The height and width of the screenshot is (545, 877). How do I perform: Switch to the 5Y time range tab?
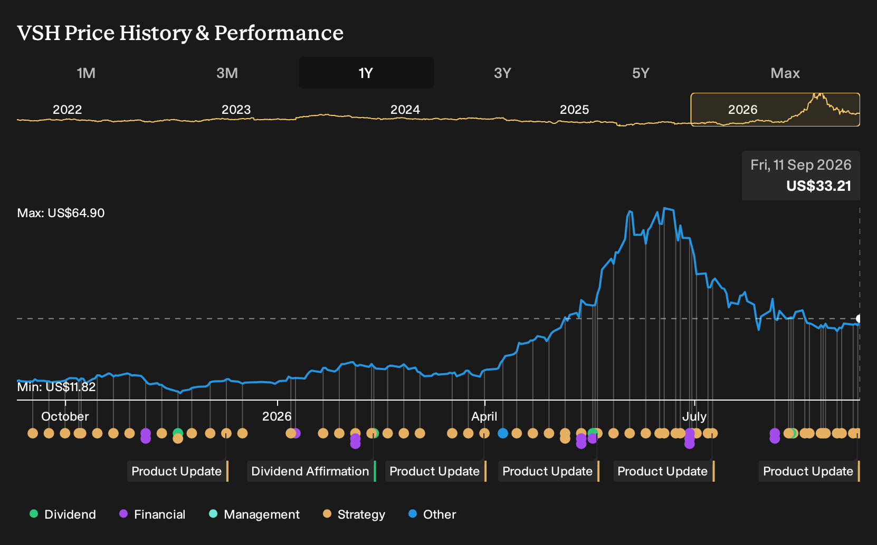(641, 73)
